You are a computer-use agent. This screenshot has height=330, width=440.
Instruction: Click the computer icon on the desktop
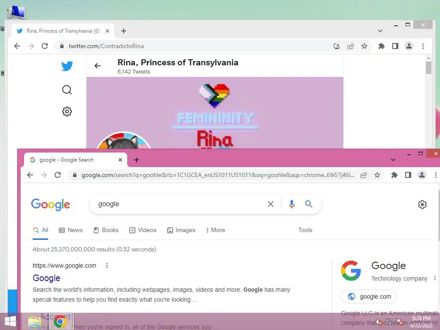tap(16, 12)
